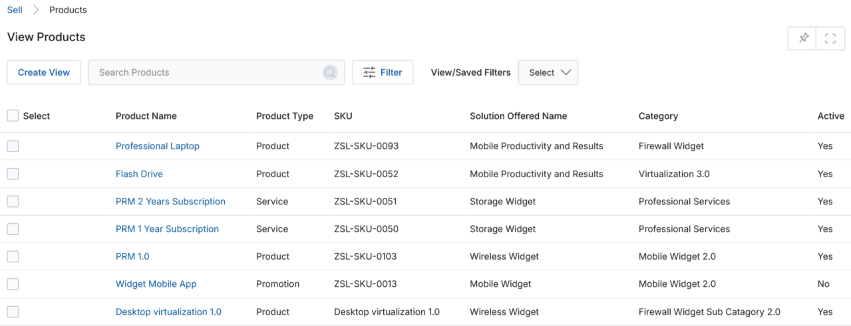Open the Professional Laptop product
This screenshot has height=326, width=851.
pyautogui.click(x=158, y=146)
